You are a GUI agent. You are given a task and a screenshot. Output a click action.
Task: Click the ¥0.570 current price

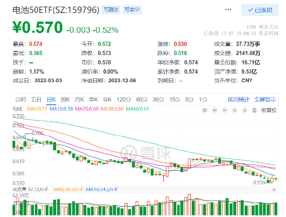37,28
